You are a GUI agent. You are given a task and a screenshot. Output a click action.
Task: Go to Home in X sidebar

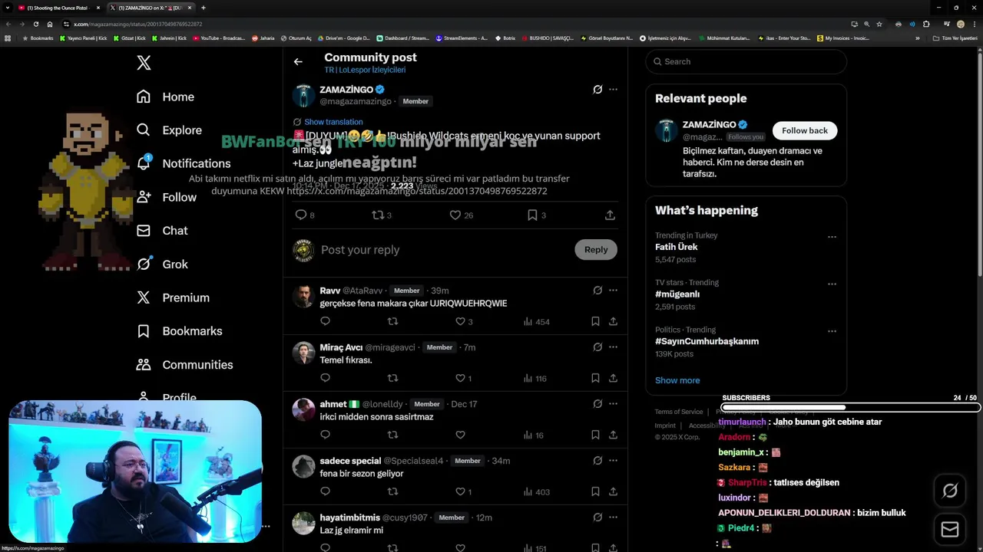click(x=165, y=97)
